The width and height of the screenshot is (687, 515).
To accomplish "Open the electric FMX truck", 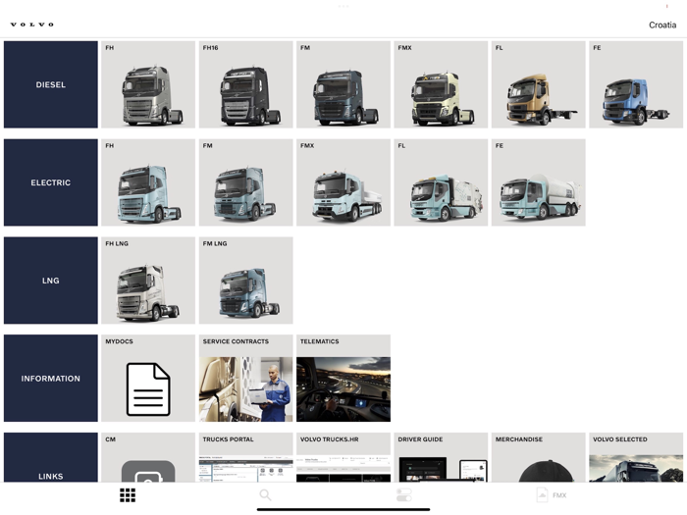I will tap(343, 182).
